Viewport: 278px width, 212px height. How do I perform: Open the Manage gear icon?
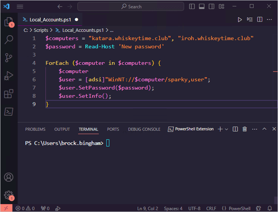[9, 195]
